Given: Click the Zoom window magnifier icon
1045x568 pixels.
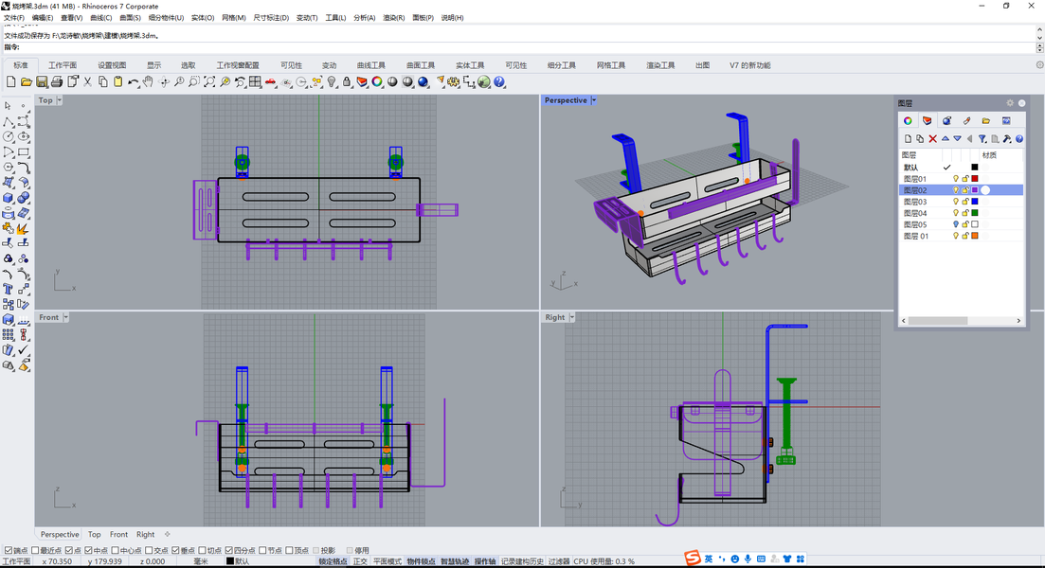Looking at the screenshot, I should 194,82.
